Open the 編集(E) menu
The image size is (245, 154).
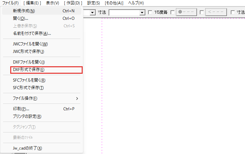(x=32, y=3)
